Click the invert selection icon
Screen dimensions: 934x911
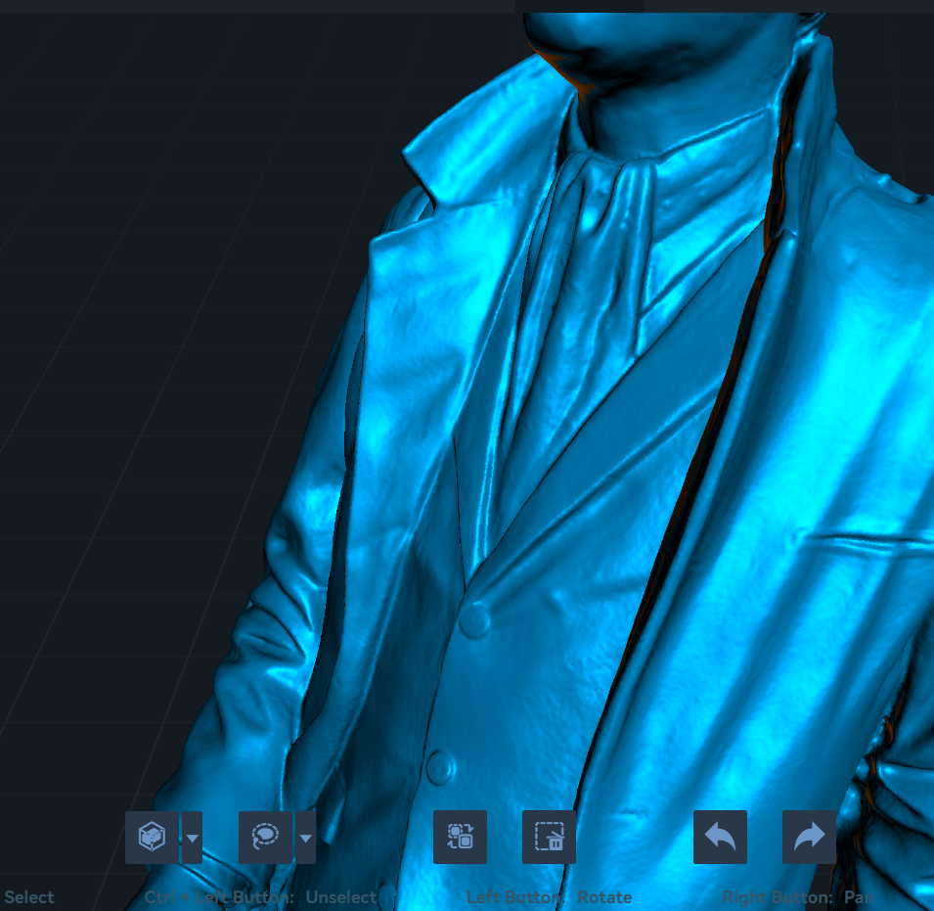460,838
